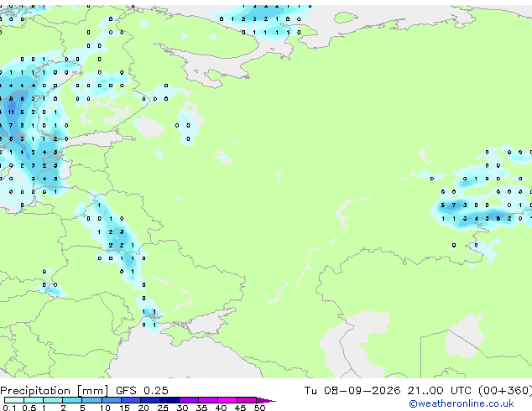Click the precipitation value 11 on the map
The image size is (532, 411).
[11, 112]
